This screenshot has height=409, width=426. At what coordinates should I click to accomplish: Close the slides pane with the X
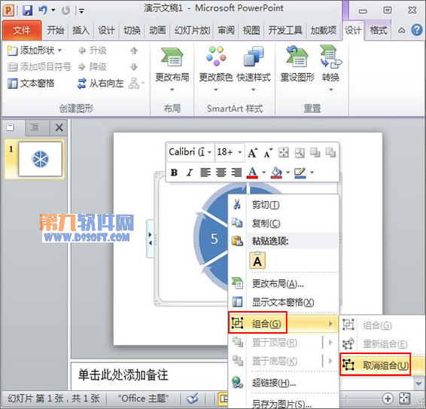pos(59,127)
